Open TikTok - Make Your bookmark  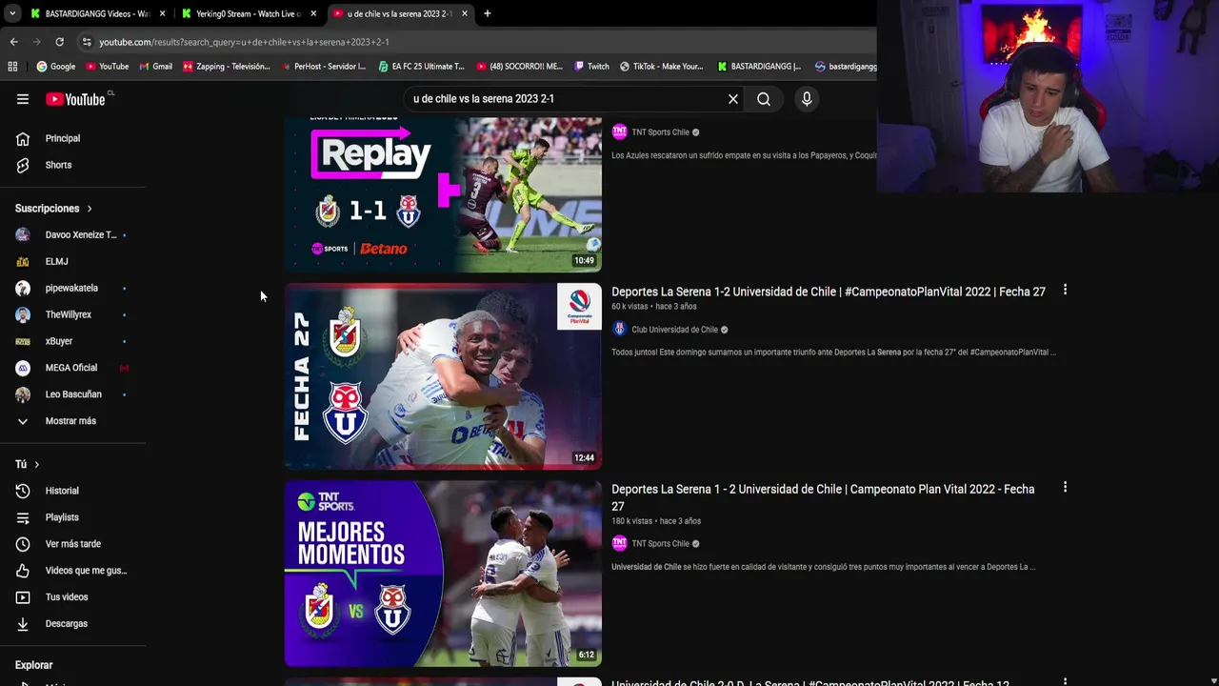[662, 67]
